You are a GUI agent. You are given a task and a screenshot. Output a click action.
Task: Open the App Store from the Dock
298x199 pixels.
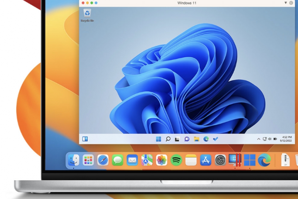[x=206, y=160]
